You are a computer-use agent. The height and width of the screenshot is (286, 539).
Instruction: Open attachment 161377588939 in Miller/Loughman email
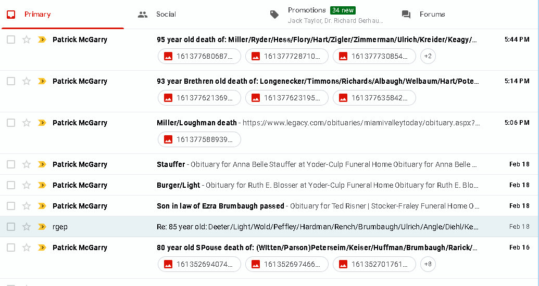[x=199, y=139]
